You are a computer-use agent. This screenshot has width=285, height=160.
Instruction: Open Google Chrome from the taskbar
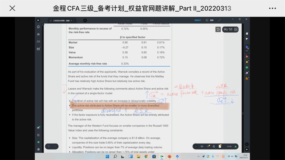pyautogui.click(x=146, y=156)
